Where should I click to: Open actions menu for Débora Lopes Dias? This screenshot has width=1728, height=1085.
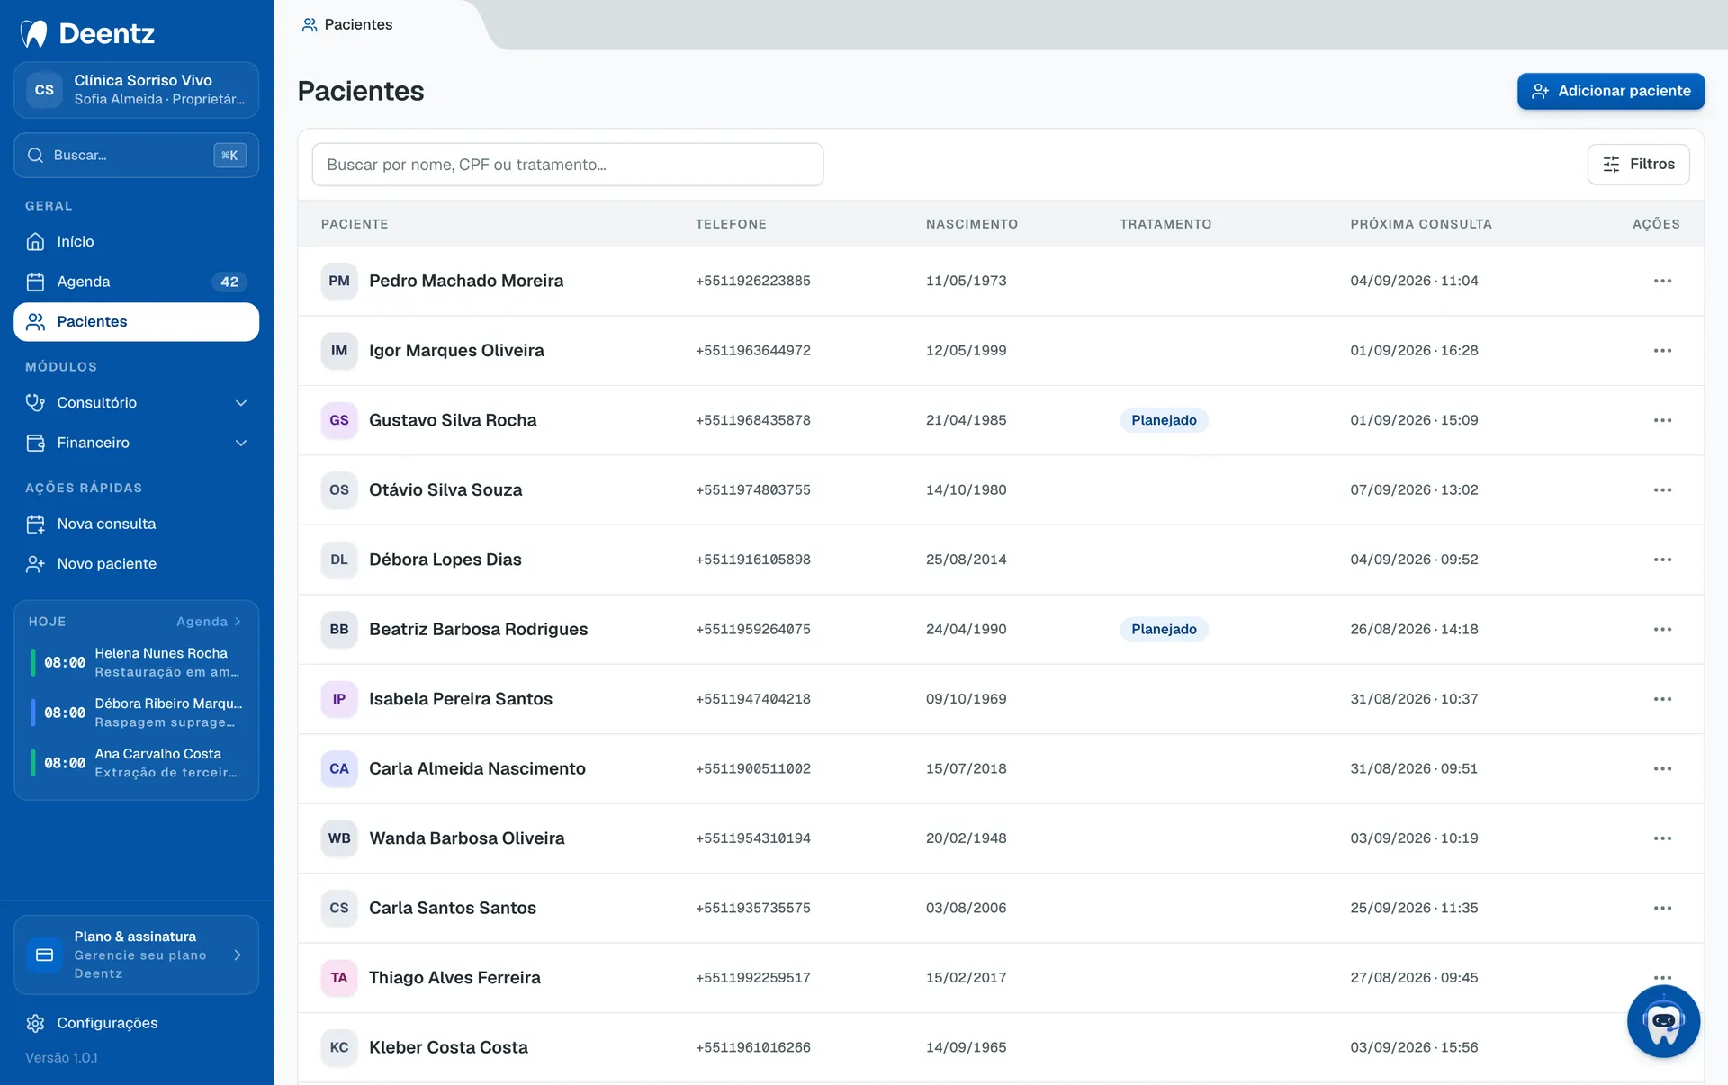pyautogui.click(x=1662, y=560)
